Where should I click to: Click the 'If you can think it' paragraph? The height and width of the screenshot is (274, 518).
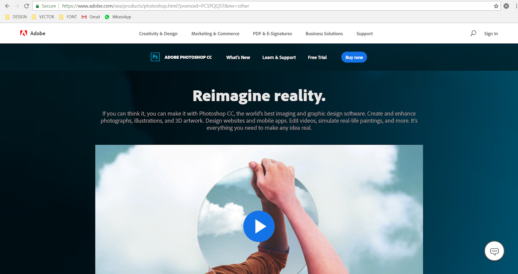pyautogui.click(x=259, y=121)
